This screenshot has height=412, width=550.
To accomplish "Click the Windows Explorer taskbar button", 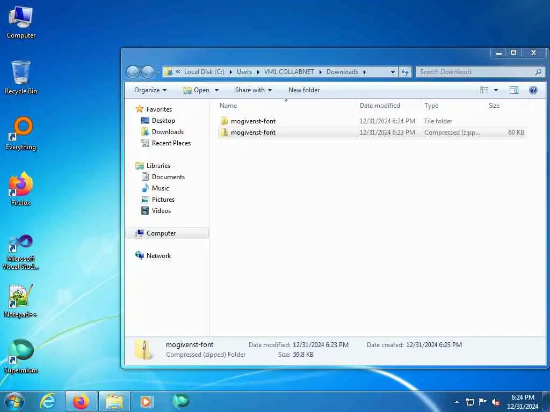I will coord(114,401).
